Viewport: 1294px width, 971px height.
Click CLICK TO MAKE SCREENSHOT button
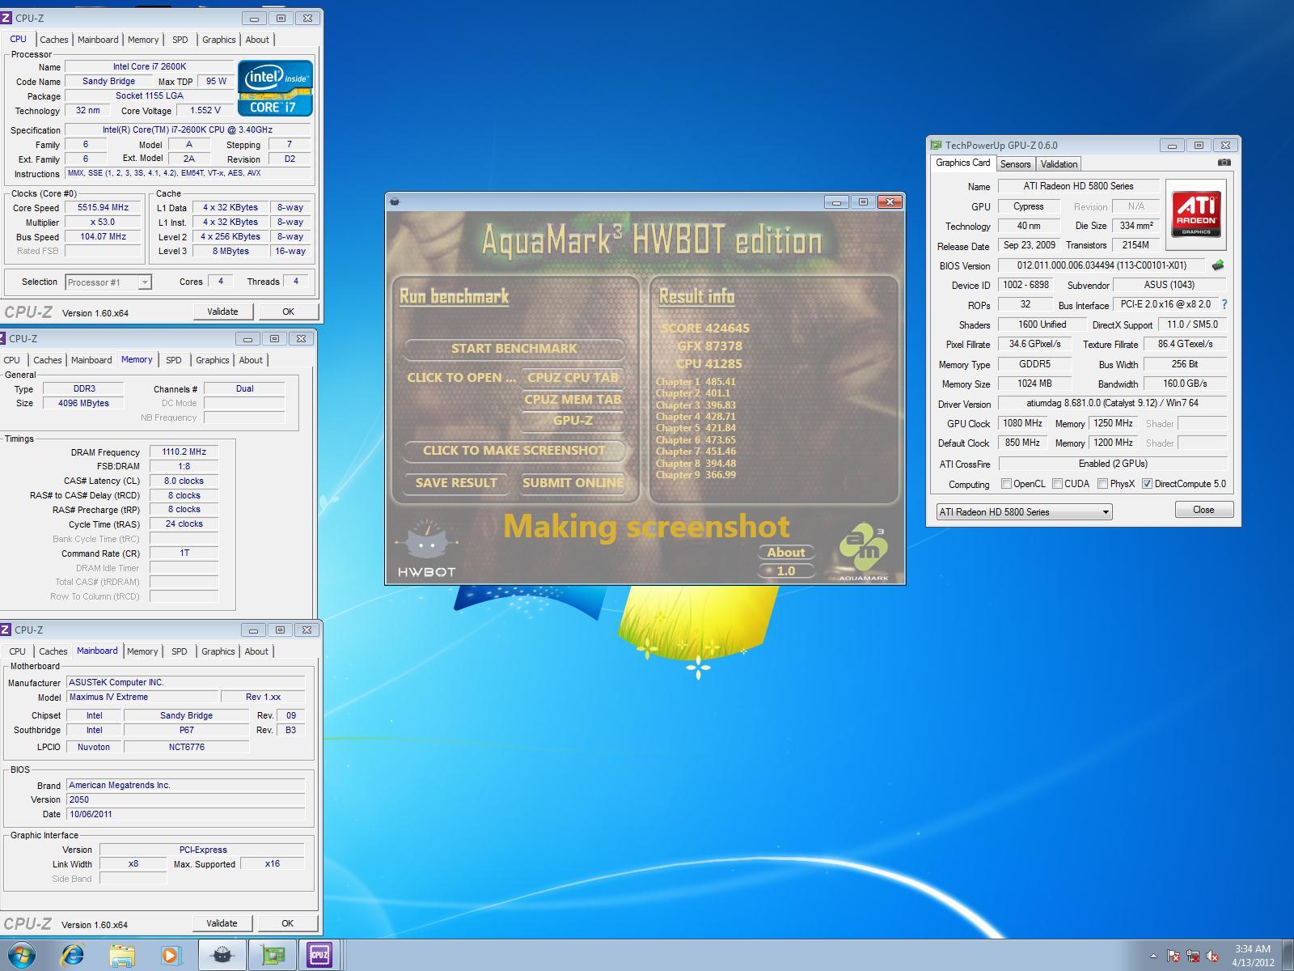(514, 451)
